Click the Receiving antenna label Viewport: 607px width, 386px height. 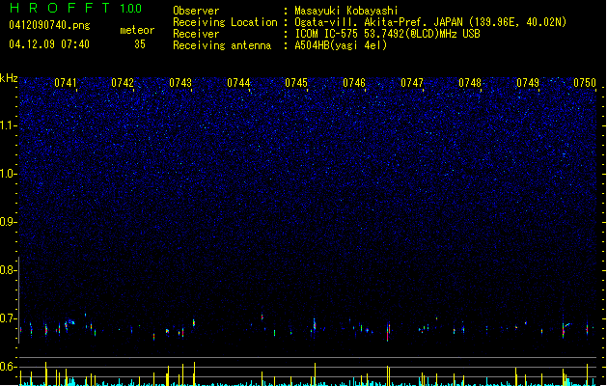click(222, 45)
